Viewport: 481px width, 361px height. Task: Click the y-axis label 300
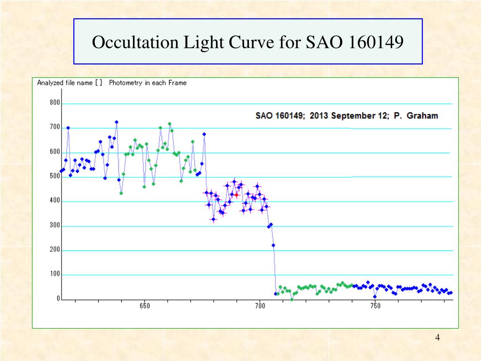(55, 225)
